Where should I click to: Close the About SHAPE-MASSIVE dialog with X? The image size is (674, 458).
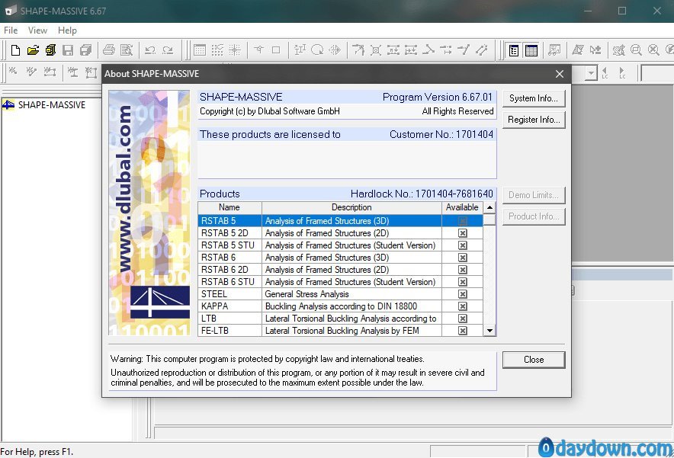[x=559, y=74]
